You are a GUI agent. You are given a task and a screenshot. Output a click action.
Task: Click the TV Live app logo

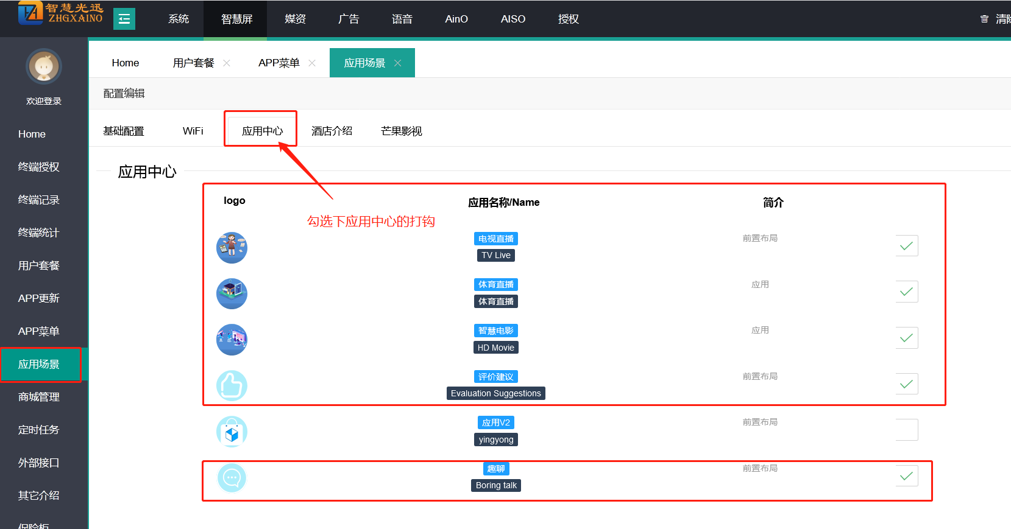tap(232, 248)
